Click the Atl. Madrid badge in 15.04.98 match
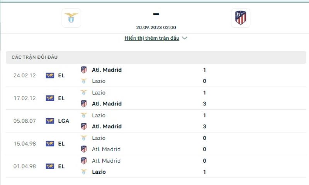Screen dimensions: 309x185 coord(84,149)
